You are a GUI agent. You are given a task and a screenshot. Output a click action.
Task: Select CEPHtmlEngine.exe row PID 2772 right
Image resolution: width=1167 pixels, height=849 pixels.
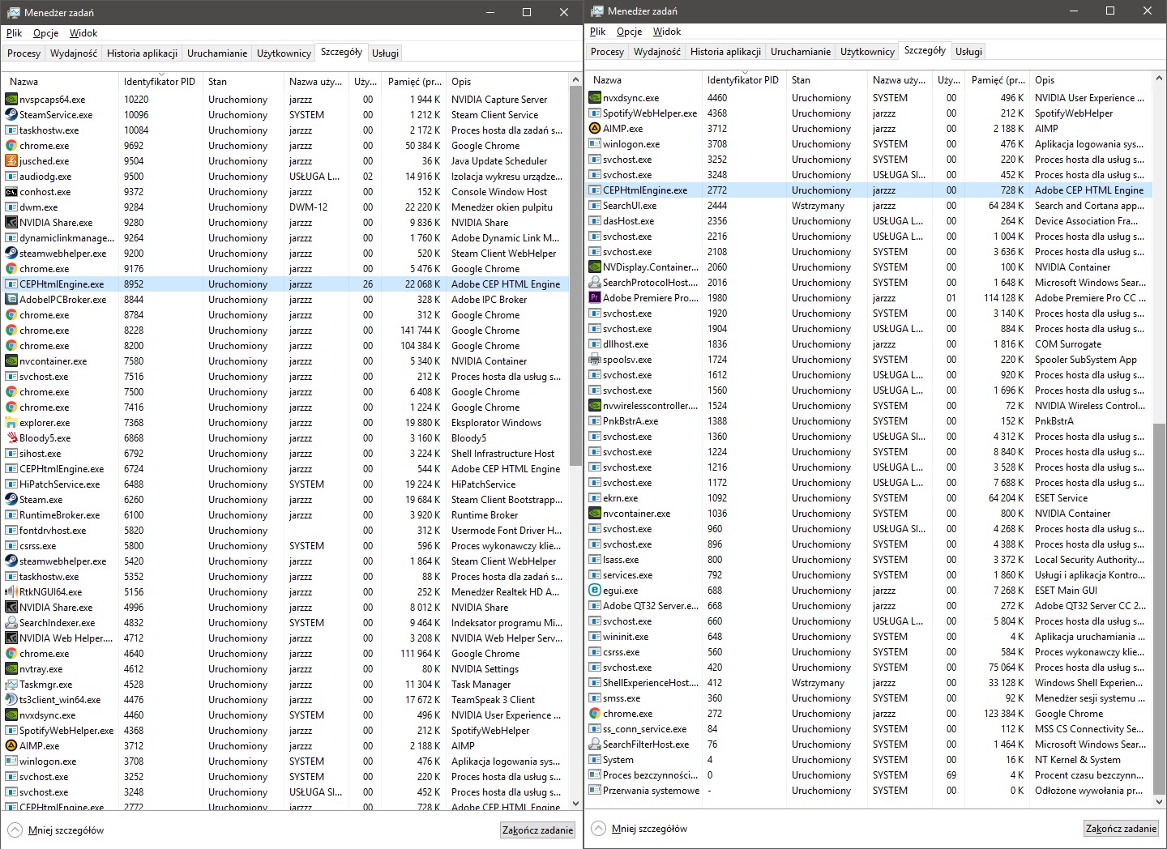pyautogui.click(x=869, y=190)
